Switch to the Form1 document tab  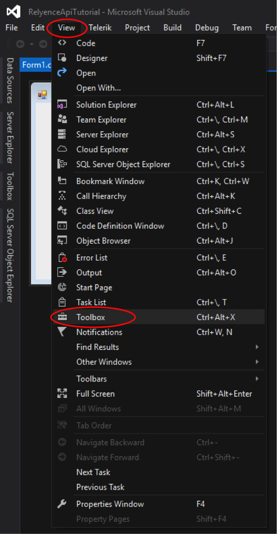tap(38, 65)
